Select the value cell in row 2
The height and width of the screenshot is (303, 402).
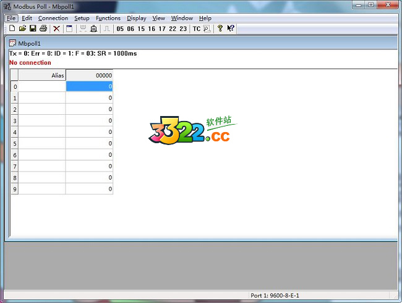(89, 109)
